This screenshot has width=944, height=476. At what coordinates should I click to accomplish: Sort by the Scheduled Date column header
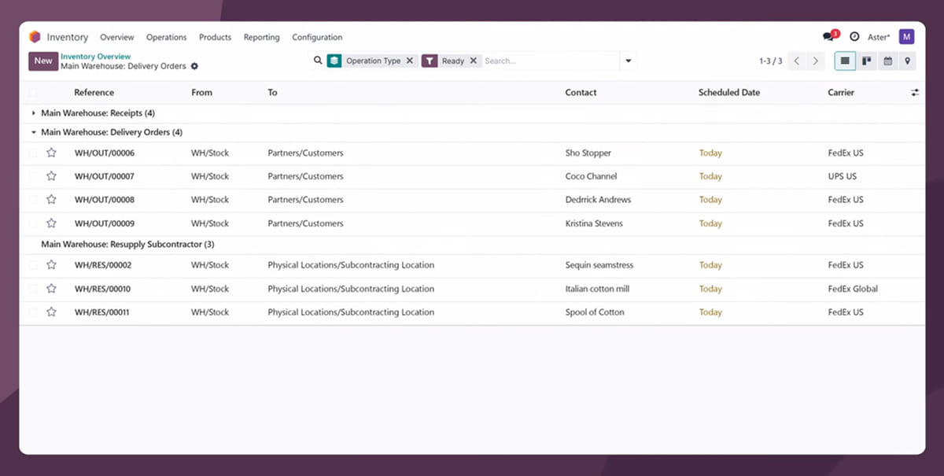point(728,92)
